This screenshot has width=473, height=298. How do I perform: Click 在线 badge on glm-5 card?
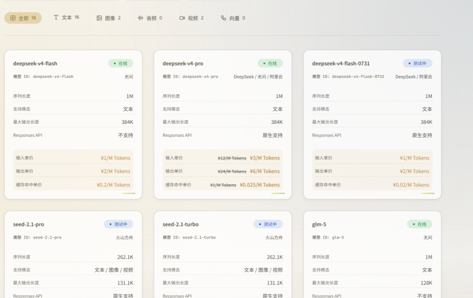(x=420, y=224)
